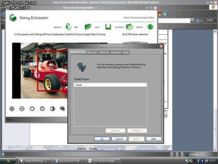Click the contrast half-circle icon

coord(52,109)
